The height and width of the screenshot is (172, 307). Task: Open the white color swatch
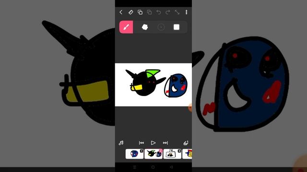coord(177,27)
